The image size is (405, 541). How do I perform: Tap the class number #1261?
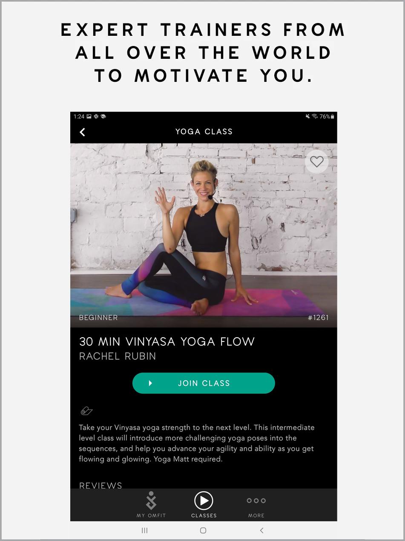pyautogui.click(x=318, y=318)
